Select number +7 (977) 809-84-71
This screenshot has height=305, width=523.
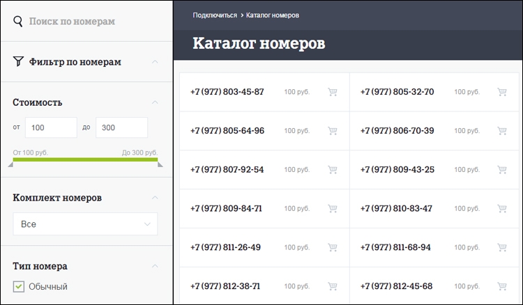pos(226,209)
